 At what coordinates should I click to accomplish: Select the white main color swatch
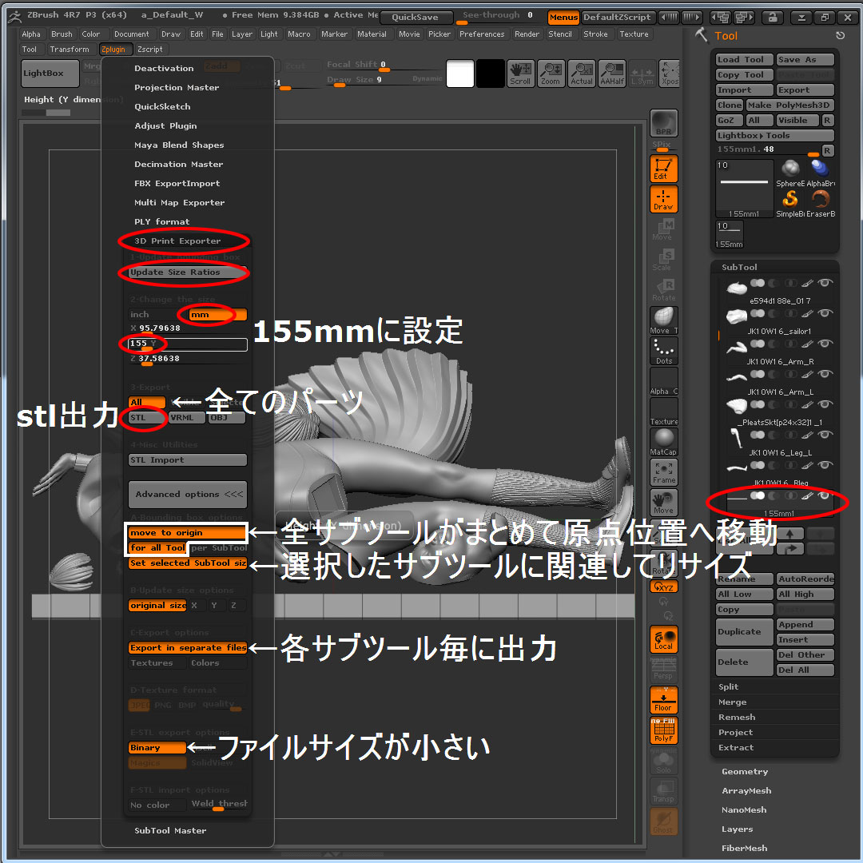click(460, 74)
